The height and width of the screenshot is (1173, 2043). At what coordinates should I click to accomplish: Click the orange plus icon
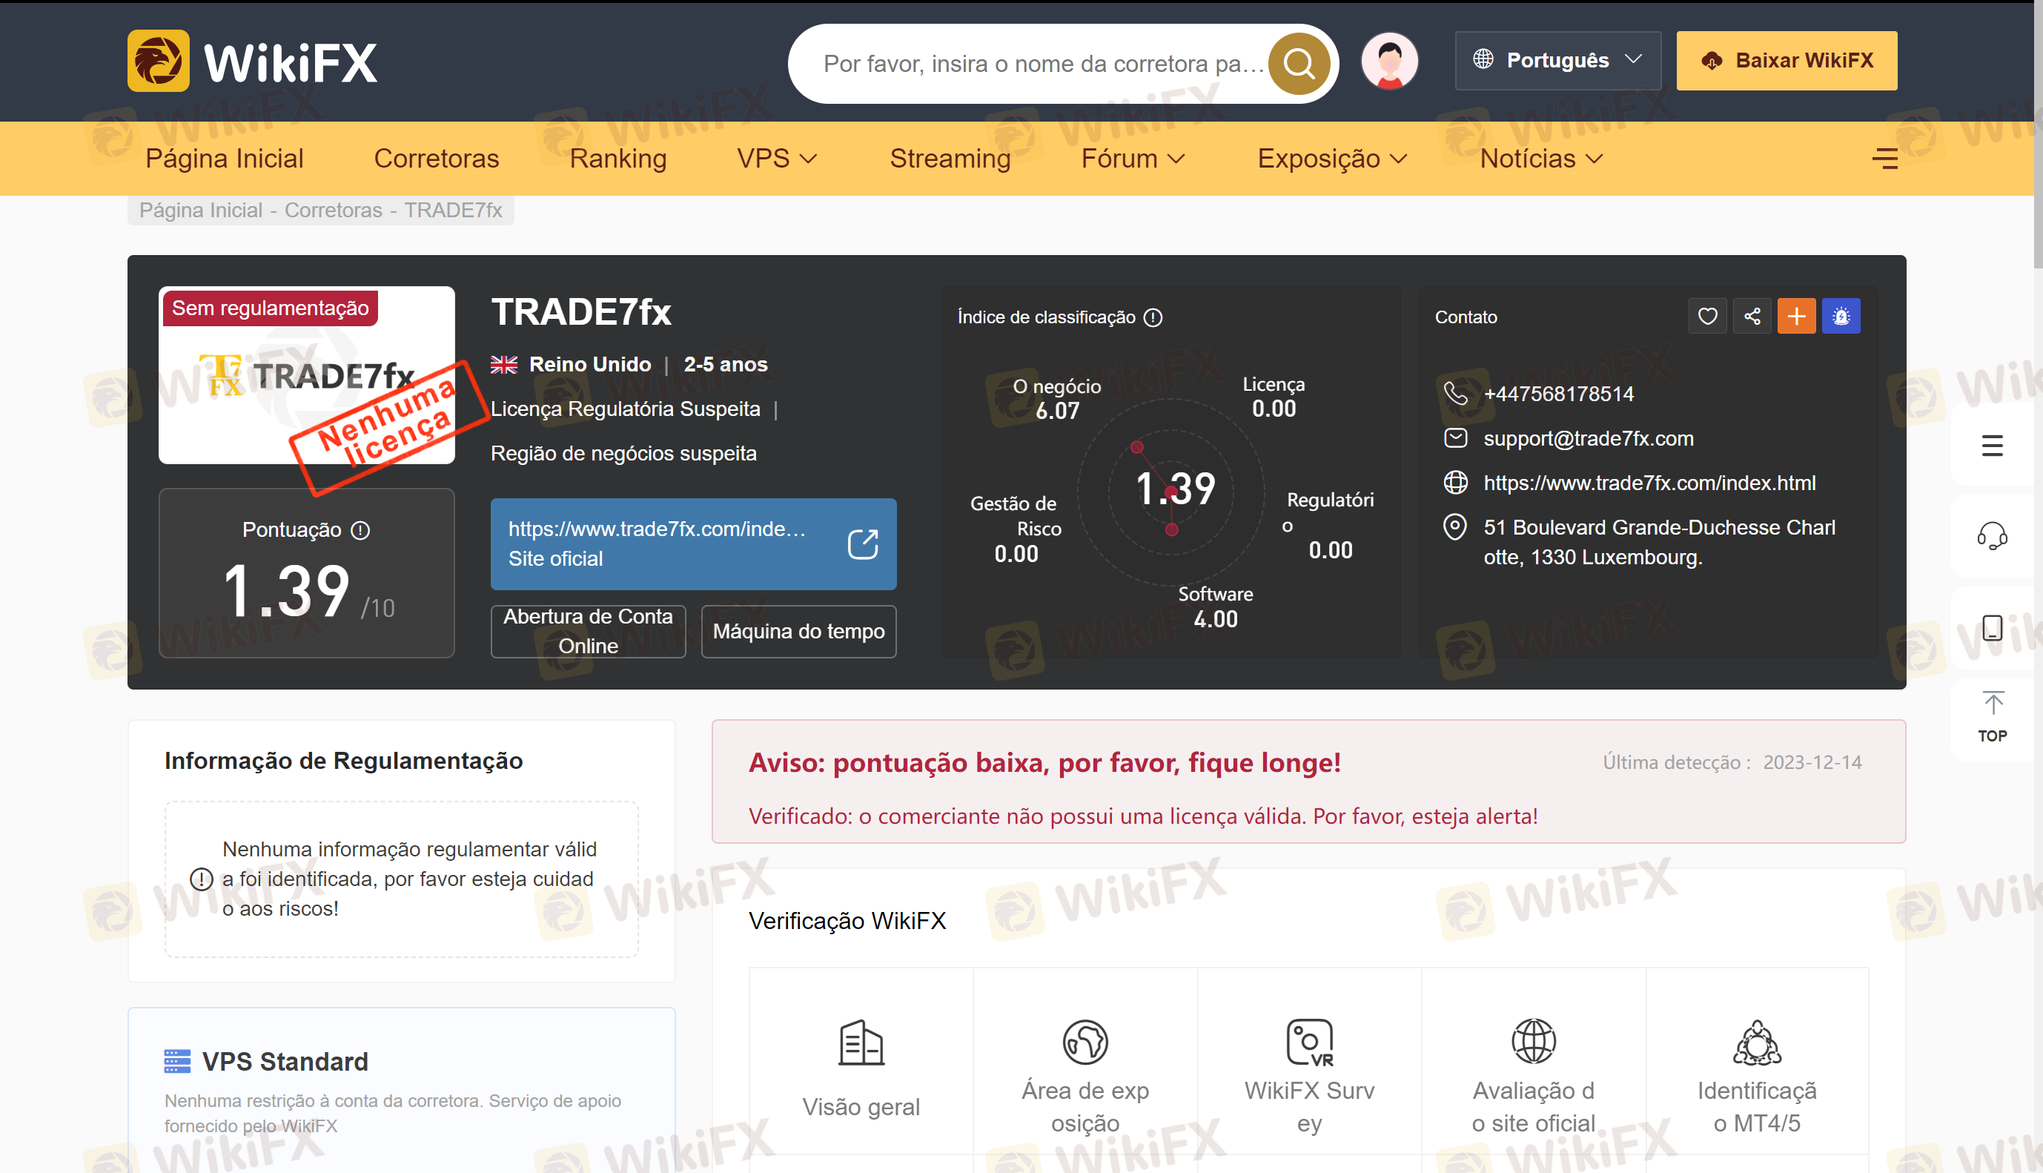1795,317
